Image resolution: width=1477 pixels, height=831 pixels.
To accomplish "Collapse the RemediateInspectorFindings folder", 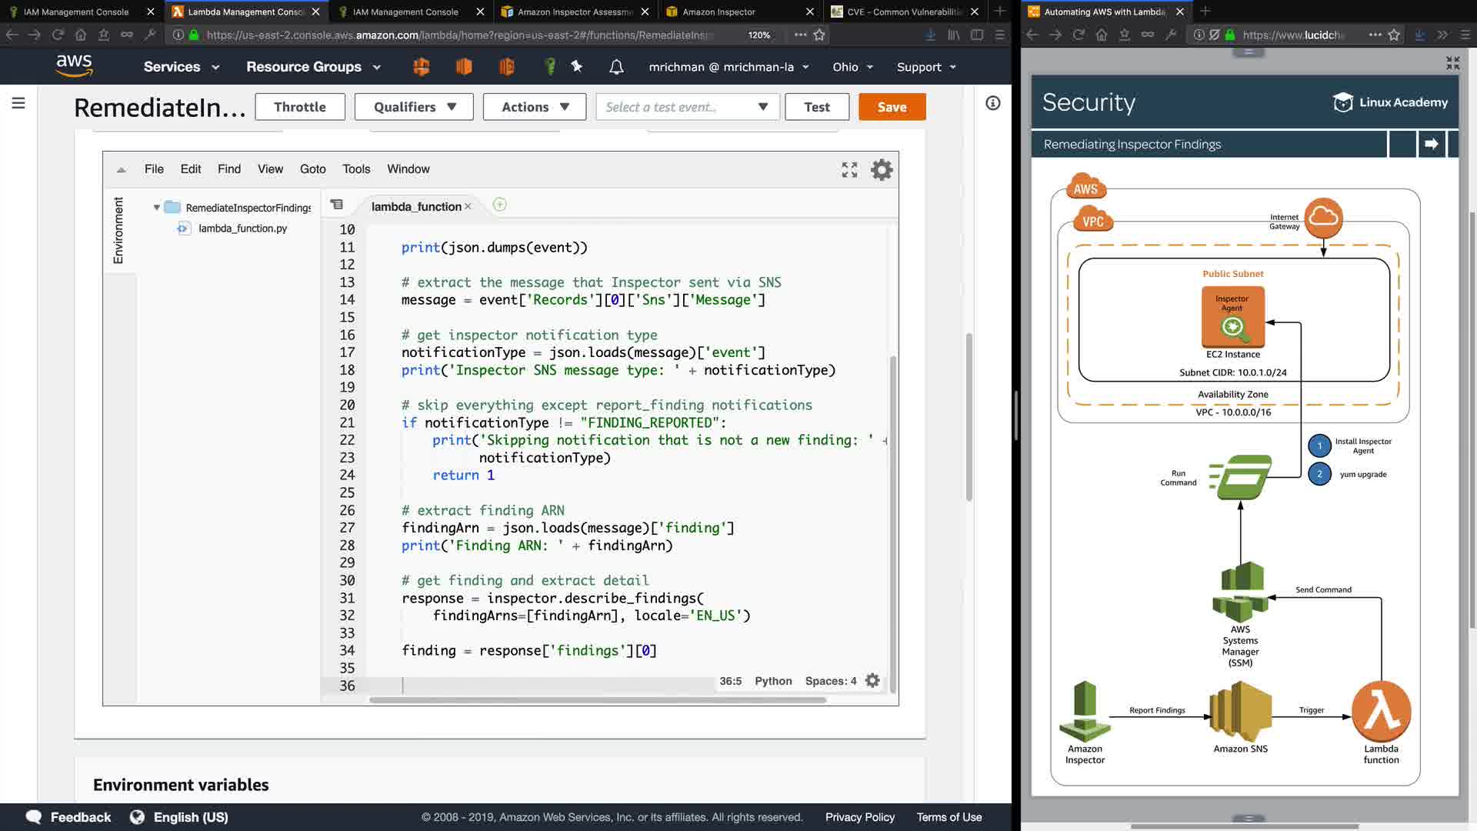I will [x=157, y=208].
